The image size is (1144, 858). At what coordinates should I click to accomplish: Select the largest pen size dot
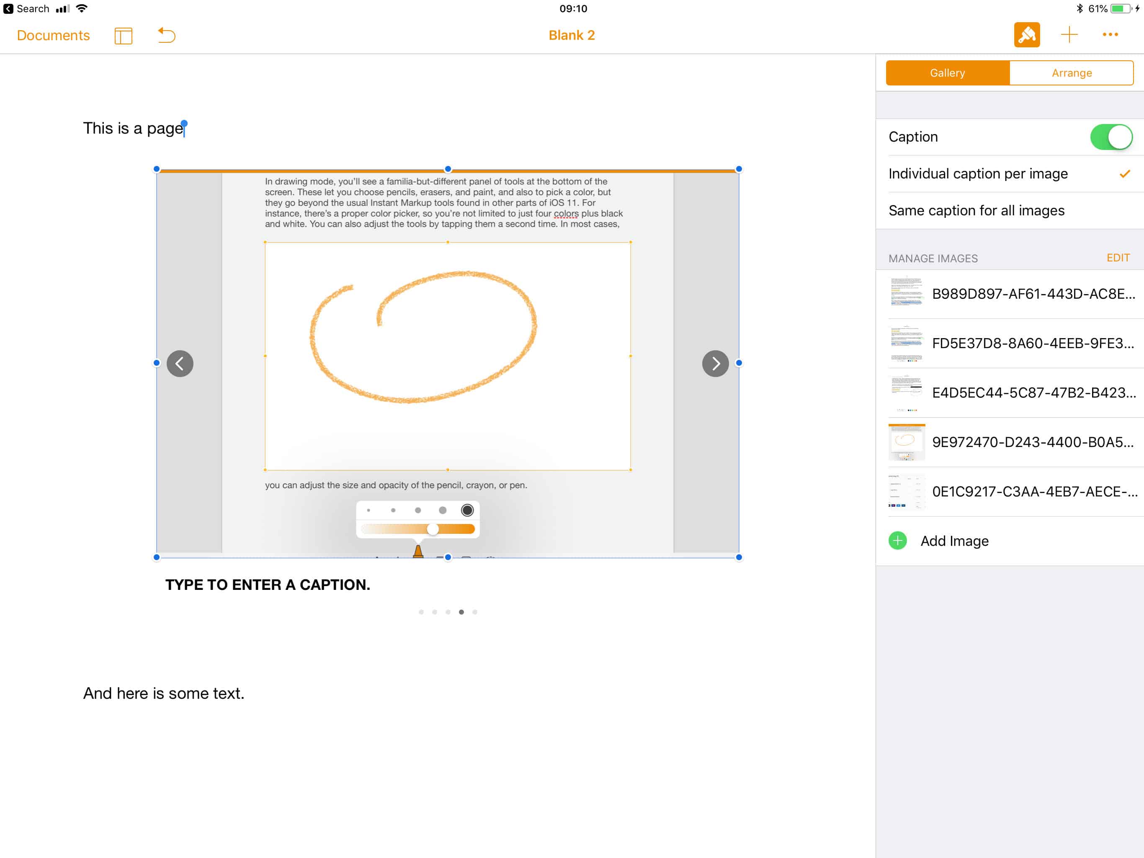coord(467,510)
